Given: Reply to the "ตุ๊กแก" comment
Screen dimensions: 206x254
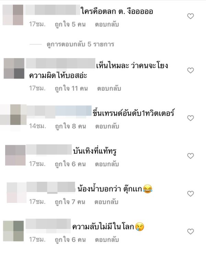Looking at the screenshot, I should [106, 202].
